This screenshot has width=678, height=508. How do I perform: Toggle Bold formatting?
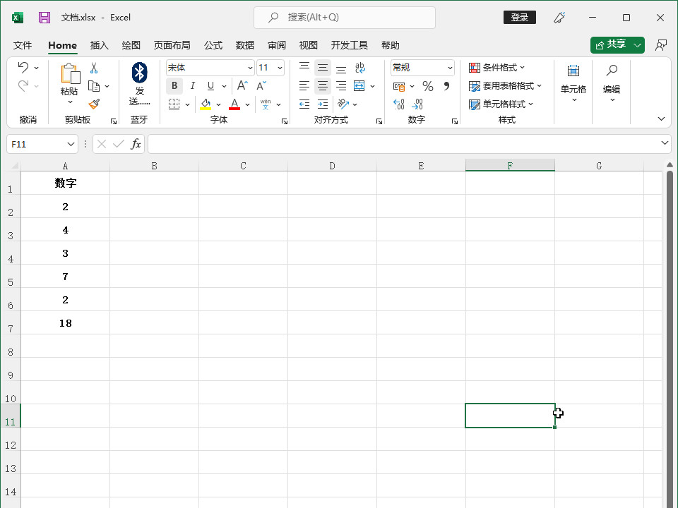pos(174,85)
